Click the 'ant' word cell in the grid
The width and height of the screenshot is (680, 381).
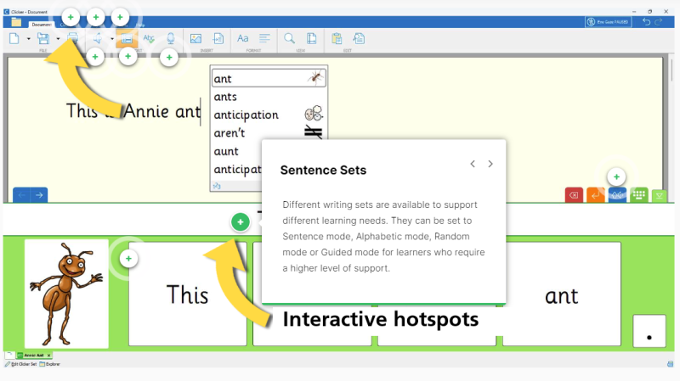coord(562,294)
